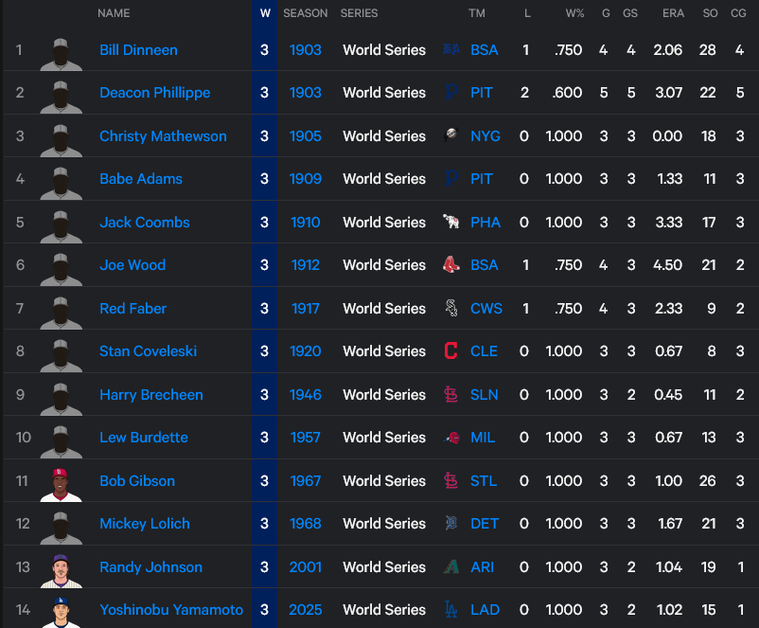Click the 0.45 ERA value for Brecheen

668,394
